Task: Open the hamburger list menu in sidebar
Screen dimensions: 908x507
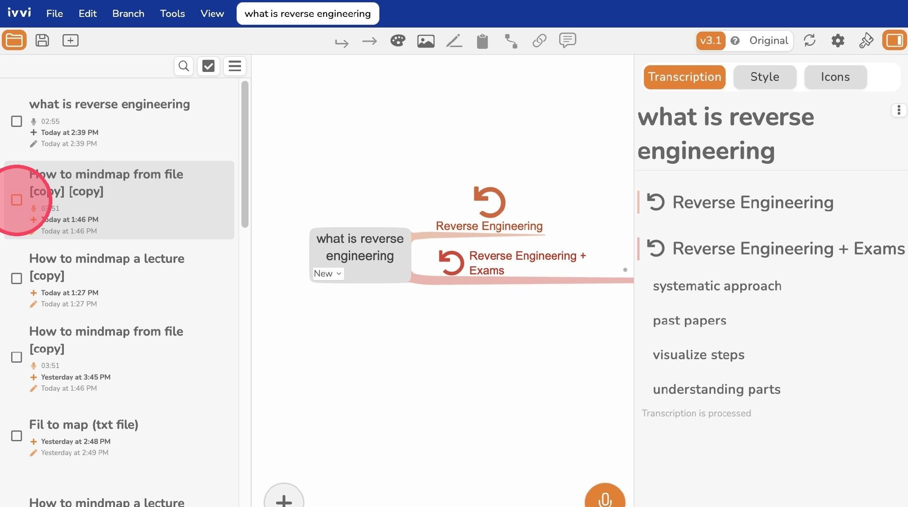Action: tap(235, 66)
